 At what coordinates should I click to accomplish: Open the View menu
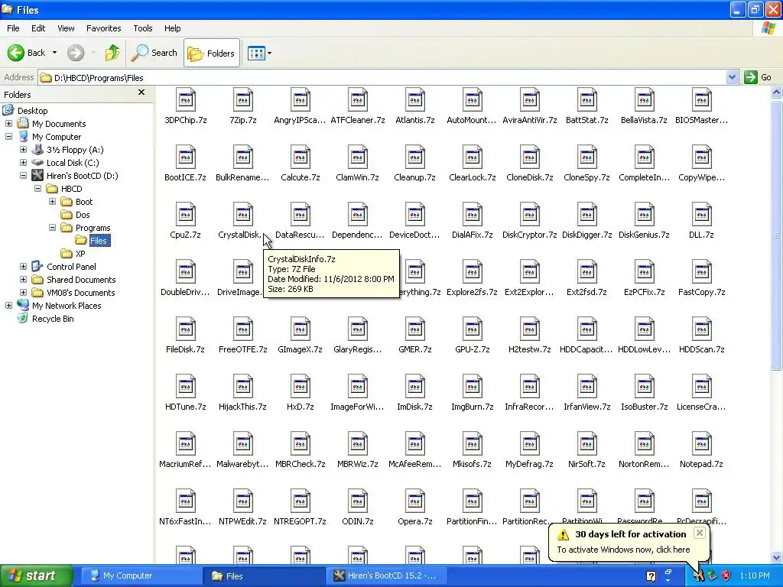point(66,28)
